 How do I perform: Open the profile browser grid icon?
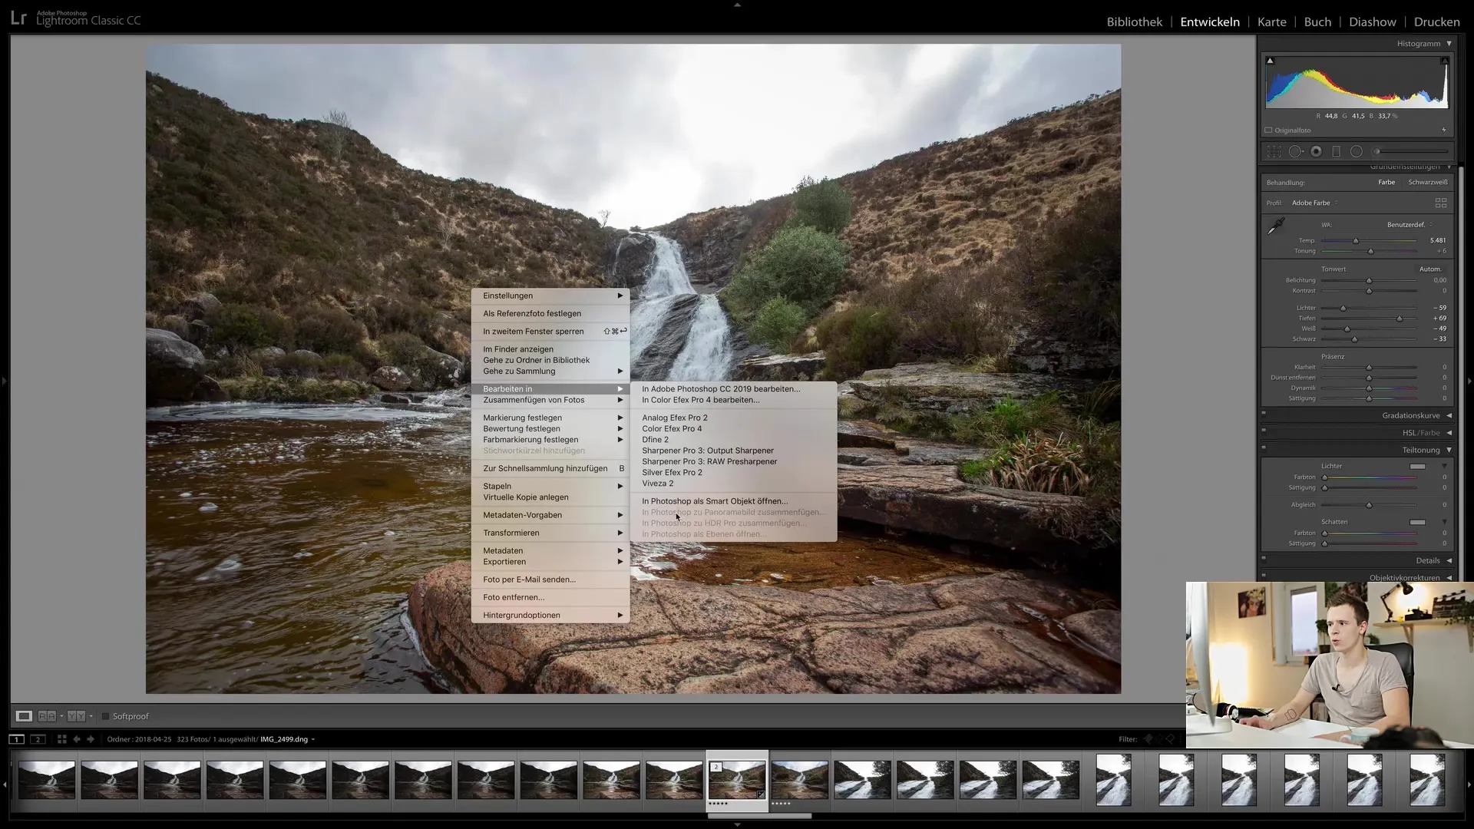coord(1441,203)
